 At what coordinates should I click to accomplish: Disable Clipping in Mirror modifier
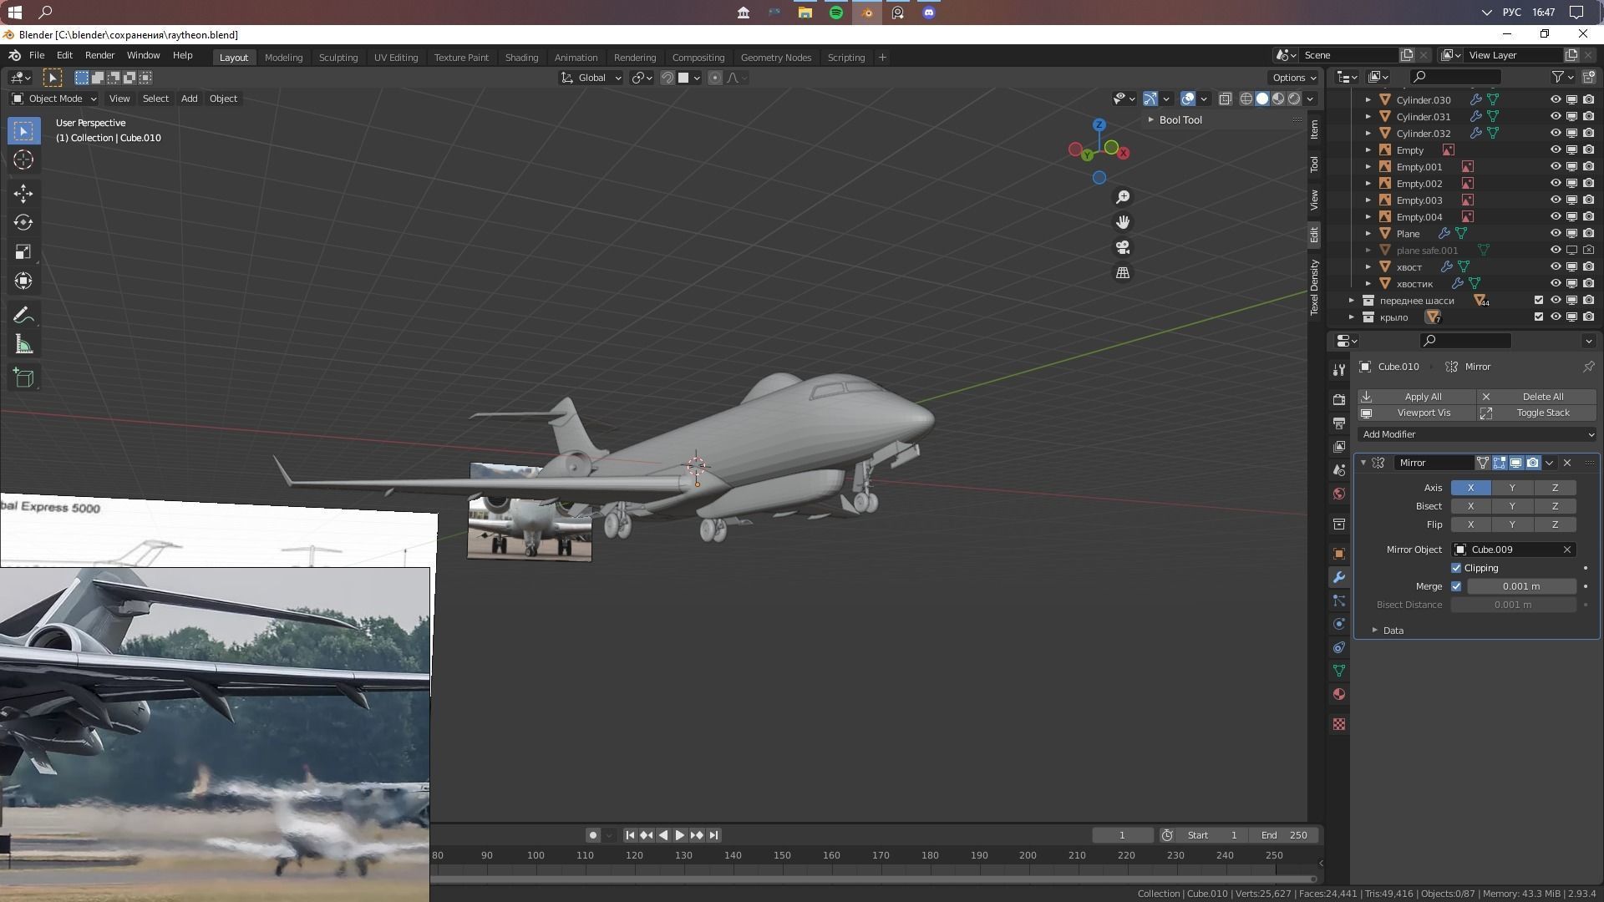[1456, 568]
